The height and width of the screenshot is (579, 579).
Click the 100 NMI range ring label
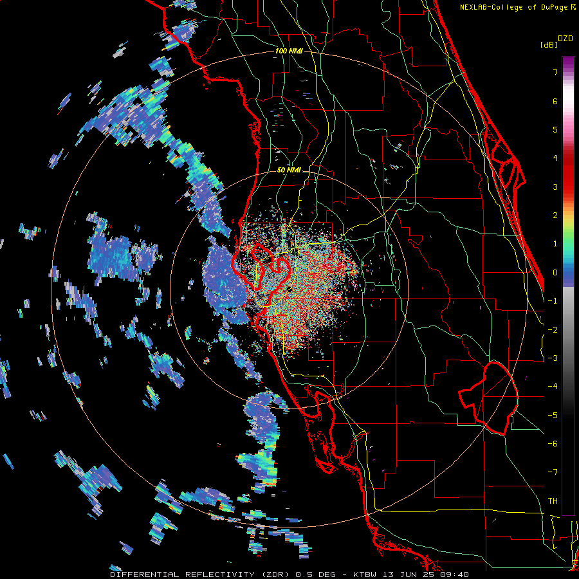[x=289, y=51]
